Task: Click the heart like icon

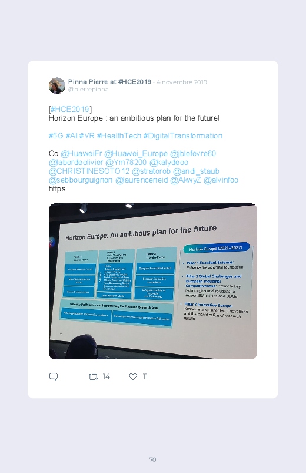Action: pyautogui.click(x=133, y=376)
